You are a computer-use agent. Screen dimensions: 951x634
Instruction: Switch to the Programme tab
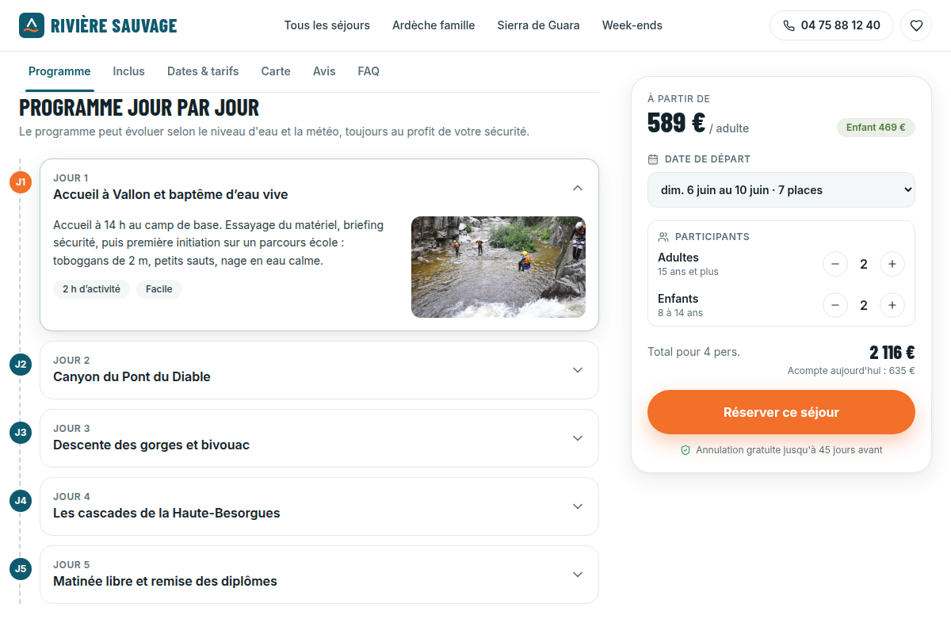coord(59,71)
